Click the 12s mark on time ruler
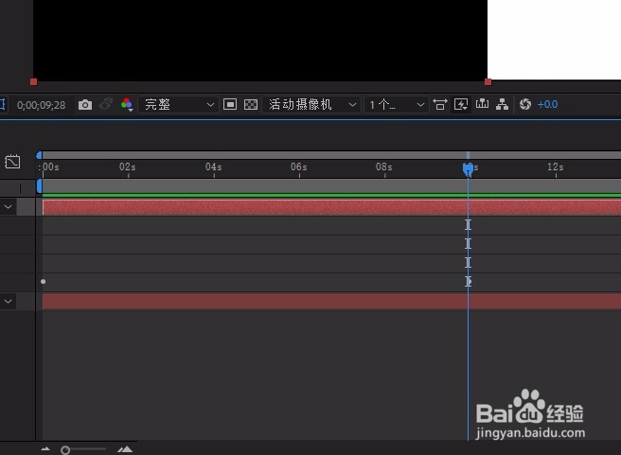The height and width of the screenshot is (455, 621). 556,167
